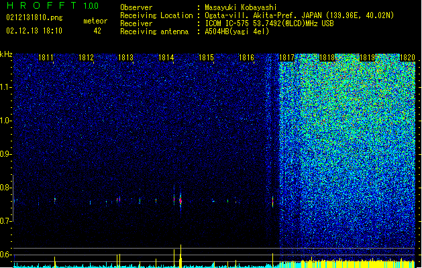Select the file name 0212131810.png

coord(34,17)
